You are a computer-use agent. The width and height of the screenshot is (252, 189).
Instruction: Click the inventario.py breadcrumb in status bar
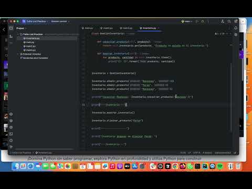tap(44, 153)
